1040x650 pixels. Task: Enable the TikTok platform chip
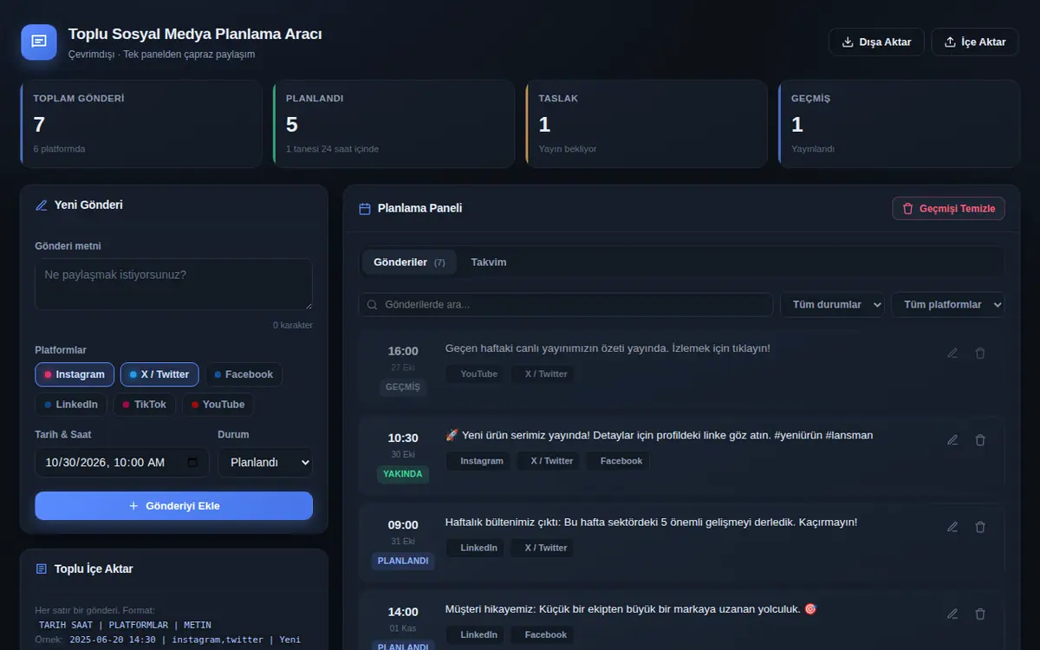(145, 405)
